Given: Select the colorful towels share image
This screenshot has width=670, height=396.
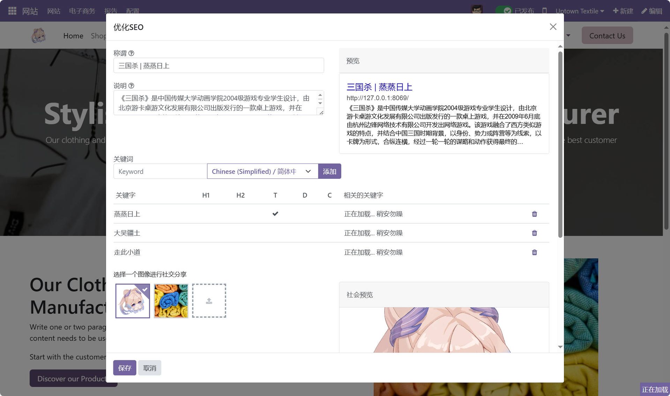Looking at the screenshot, I should tap(171, 301).
